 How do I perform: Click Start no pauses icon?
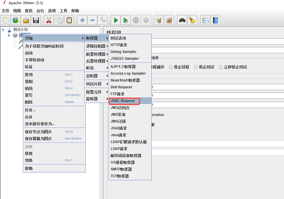[126, 20]
